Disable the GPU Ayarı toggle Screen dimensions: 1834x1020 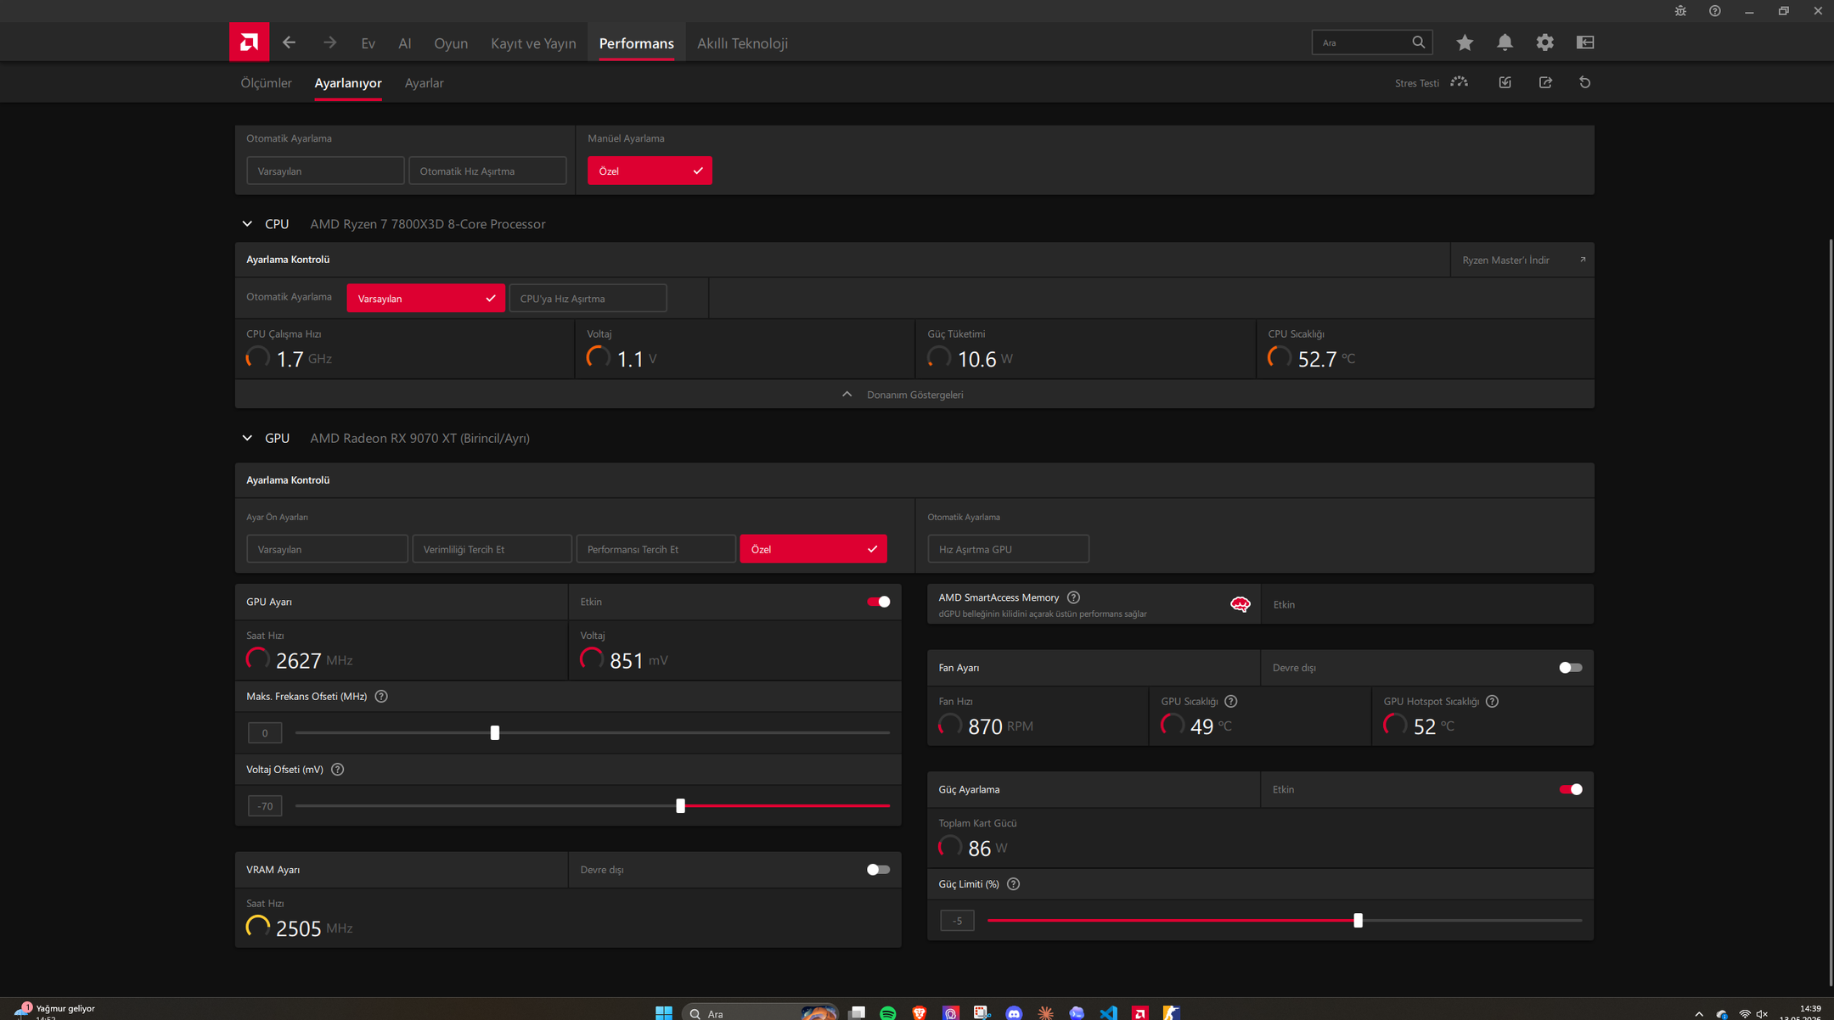pos(878,602)
